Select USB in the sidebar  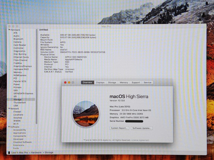tap(16, 106)
